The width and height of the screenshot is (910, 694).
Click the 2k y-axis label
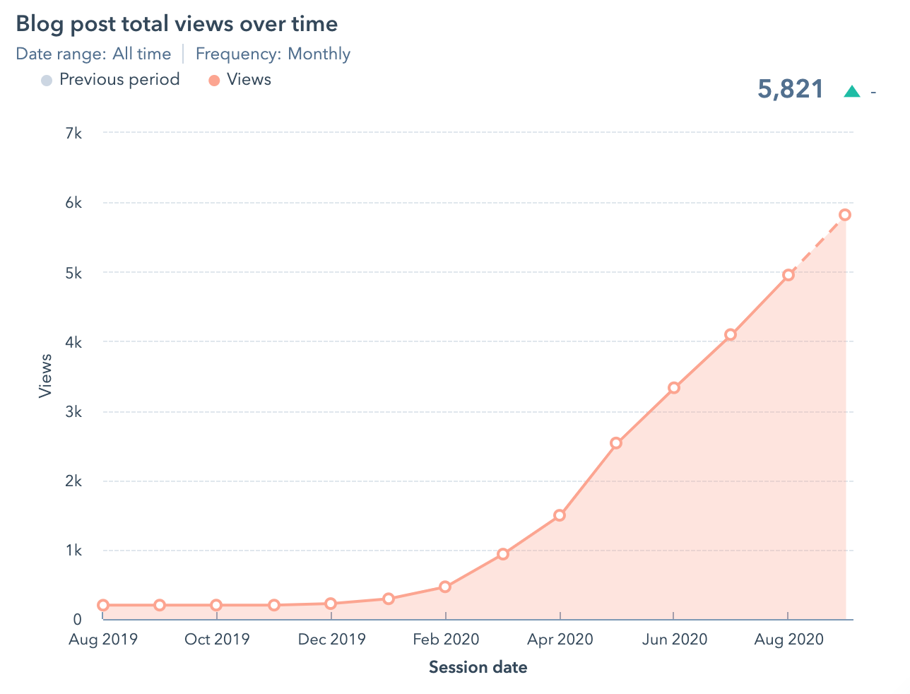(73, 481)
